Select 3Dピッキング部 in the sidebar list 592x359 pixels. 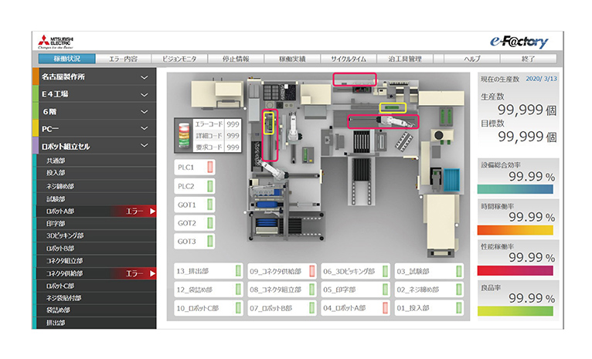[64, 235]
